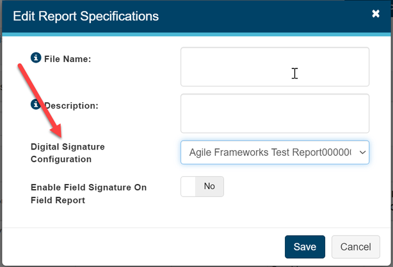Click the info icon beside Description
The width and height of the screenshot is (393, 267).
[x=36, y=104]
